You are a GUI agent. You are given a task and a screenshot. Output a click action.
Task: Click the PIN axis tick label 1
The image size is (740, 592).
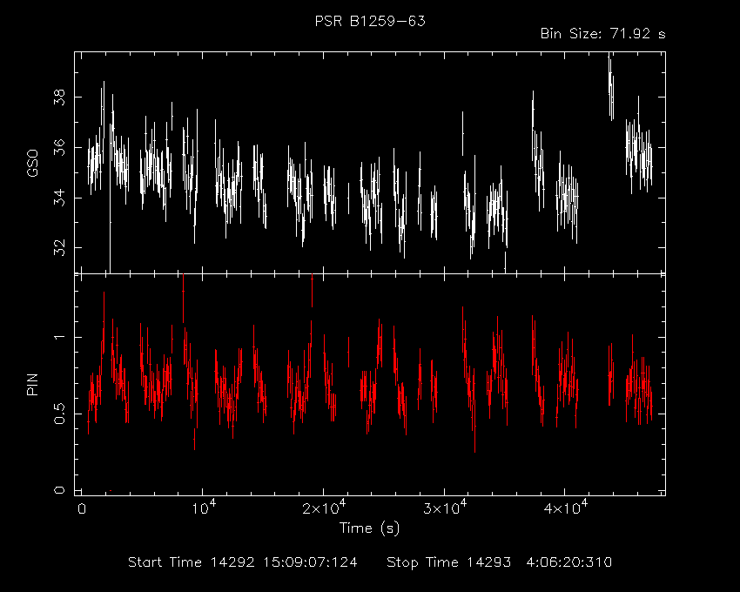point(59,337)
